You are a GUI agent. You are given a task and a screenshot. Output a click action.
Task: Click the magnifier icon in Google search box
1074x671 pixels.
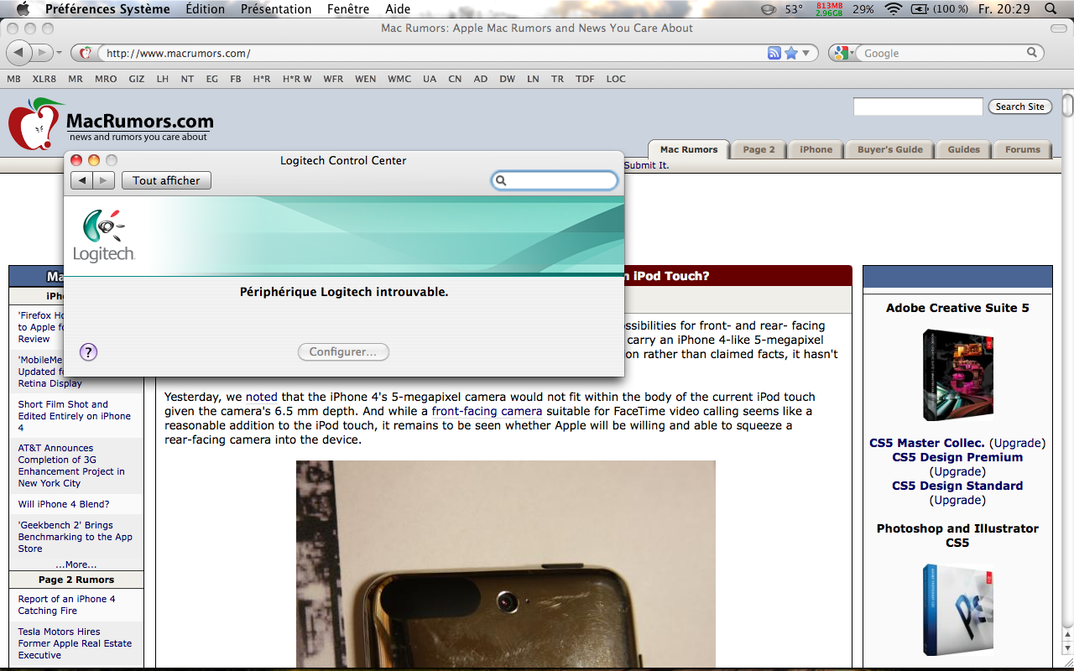click(1033, 53)
